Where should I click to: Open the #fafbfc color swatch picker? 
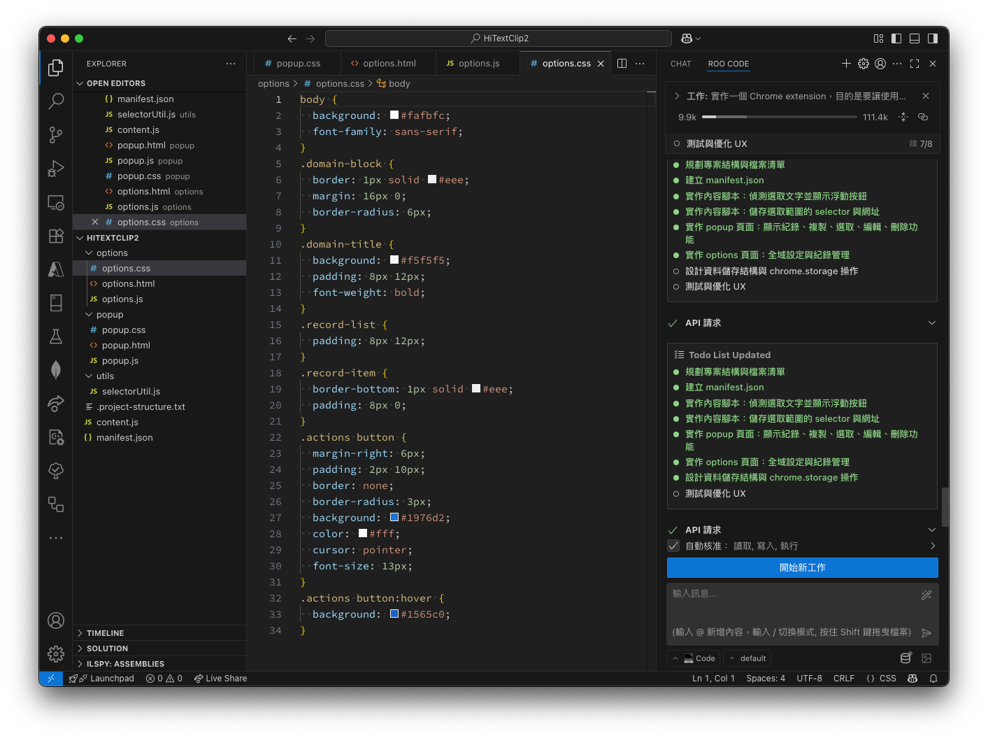(x=394, y=115)
